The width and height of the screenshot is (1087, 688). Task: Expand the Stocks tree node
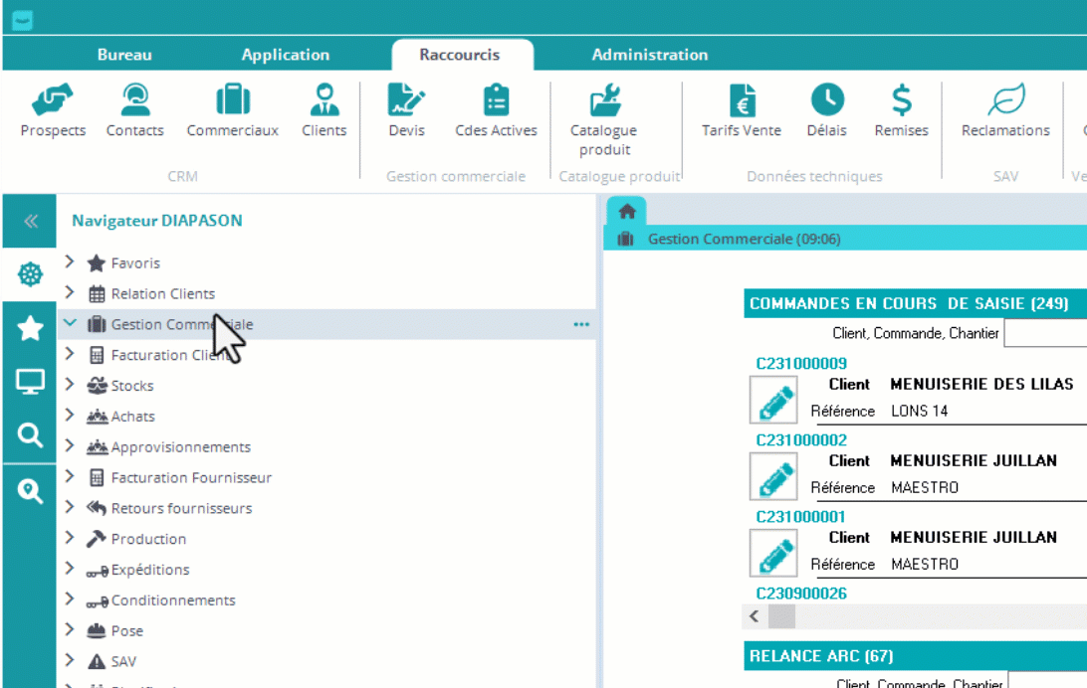click(x=70, y=385)
